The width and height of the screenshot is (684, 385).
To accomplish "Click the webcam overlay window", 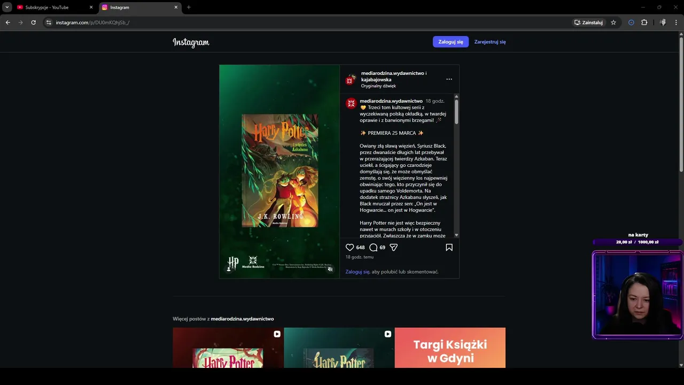I will pyautogui.click(x=638, y=295).
